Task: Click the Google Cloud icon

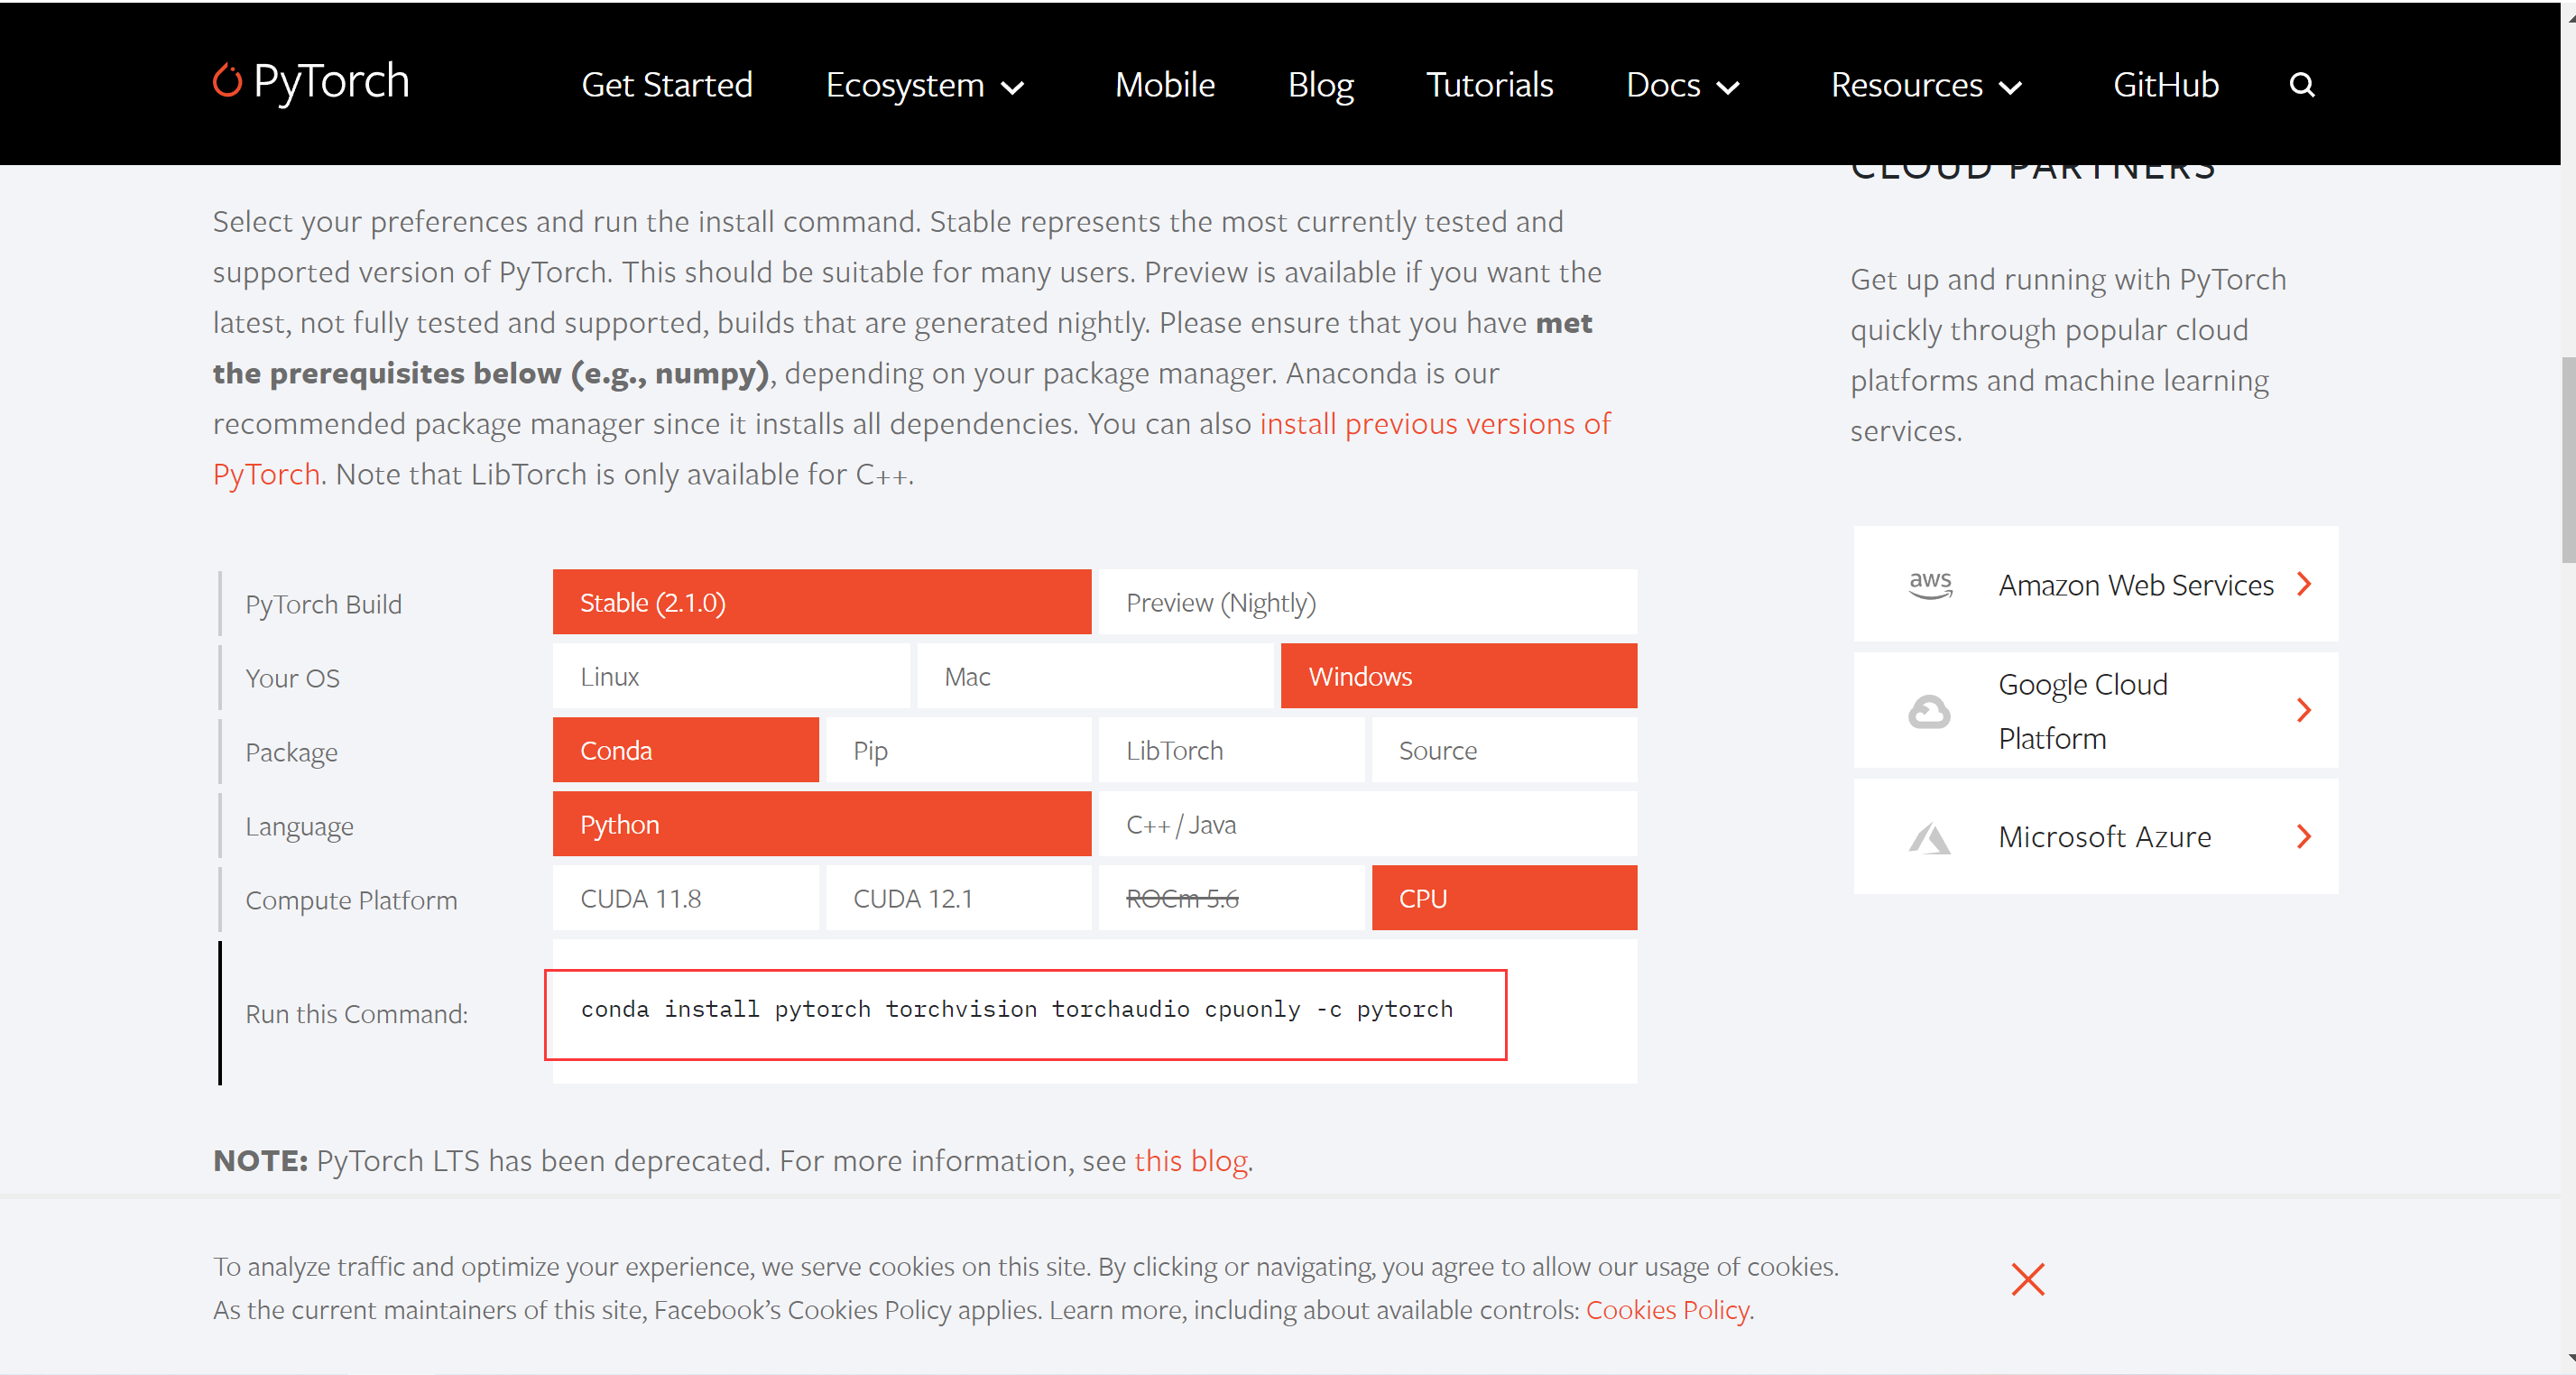Action: pos(1929,711)
